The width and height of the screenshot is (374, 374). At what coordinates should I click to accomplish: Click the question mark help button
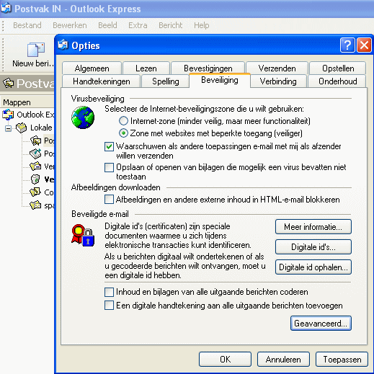pyautogui.click(x=347, y=45)
